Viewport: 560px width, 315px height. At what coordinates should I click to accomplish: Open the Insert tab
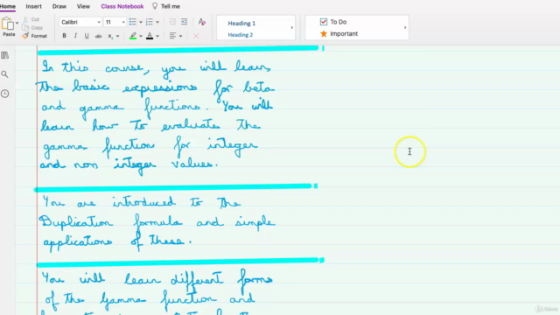[x=33, y=6]
